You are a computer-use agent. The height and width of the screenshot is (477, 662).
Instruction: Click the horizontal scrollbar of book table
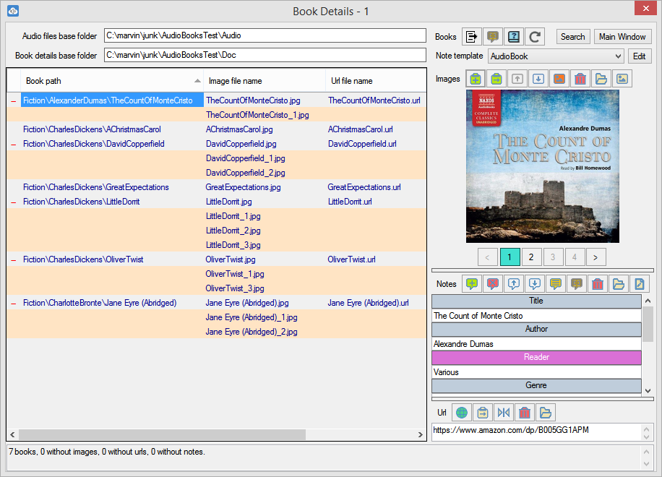(162, 434)
